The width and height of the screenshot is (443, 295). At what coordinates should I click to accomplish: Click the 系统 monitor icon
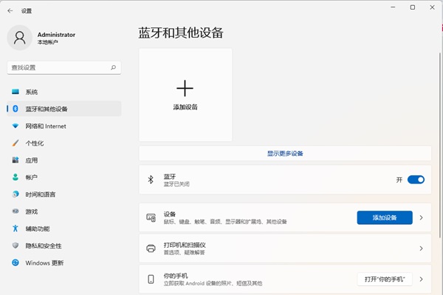[x=16, y=92]
